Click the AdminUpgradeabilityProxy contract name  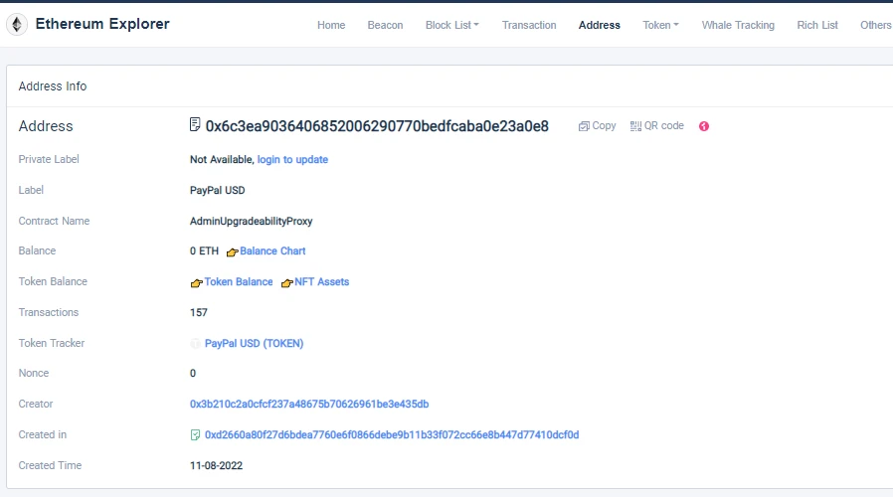pos(252,221)
